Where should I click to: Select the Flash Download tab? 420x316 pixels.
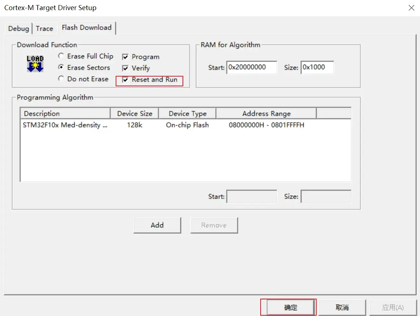pyautogui.click(x=86, y=27)
